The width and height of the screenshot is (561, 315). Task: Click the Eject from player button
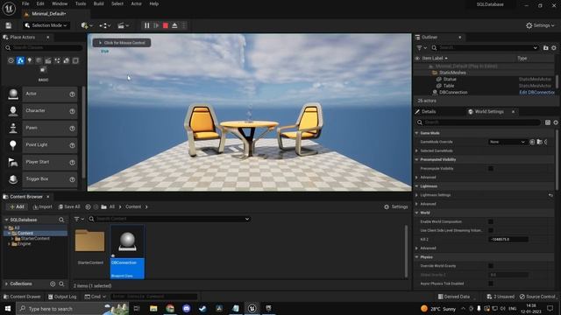174,25
